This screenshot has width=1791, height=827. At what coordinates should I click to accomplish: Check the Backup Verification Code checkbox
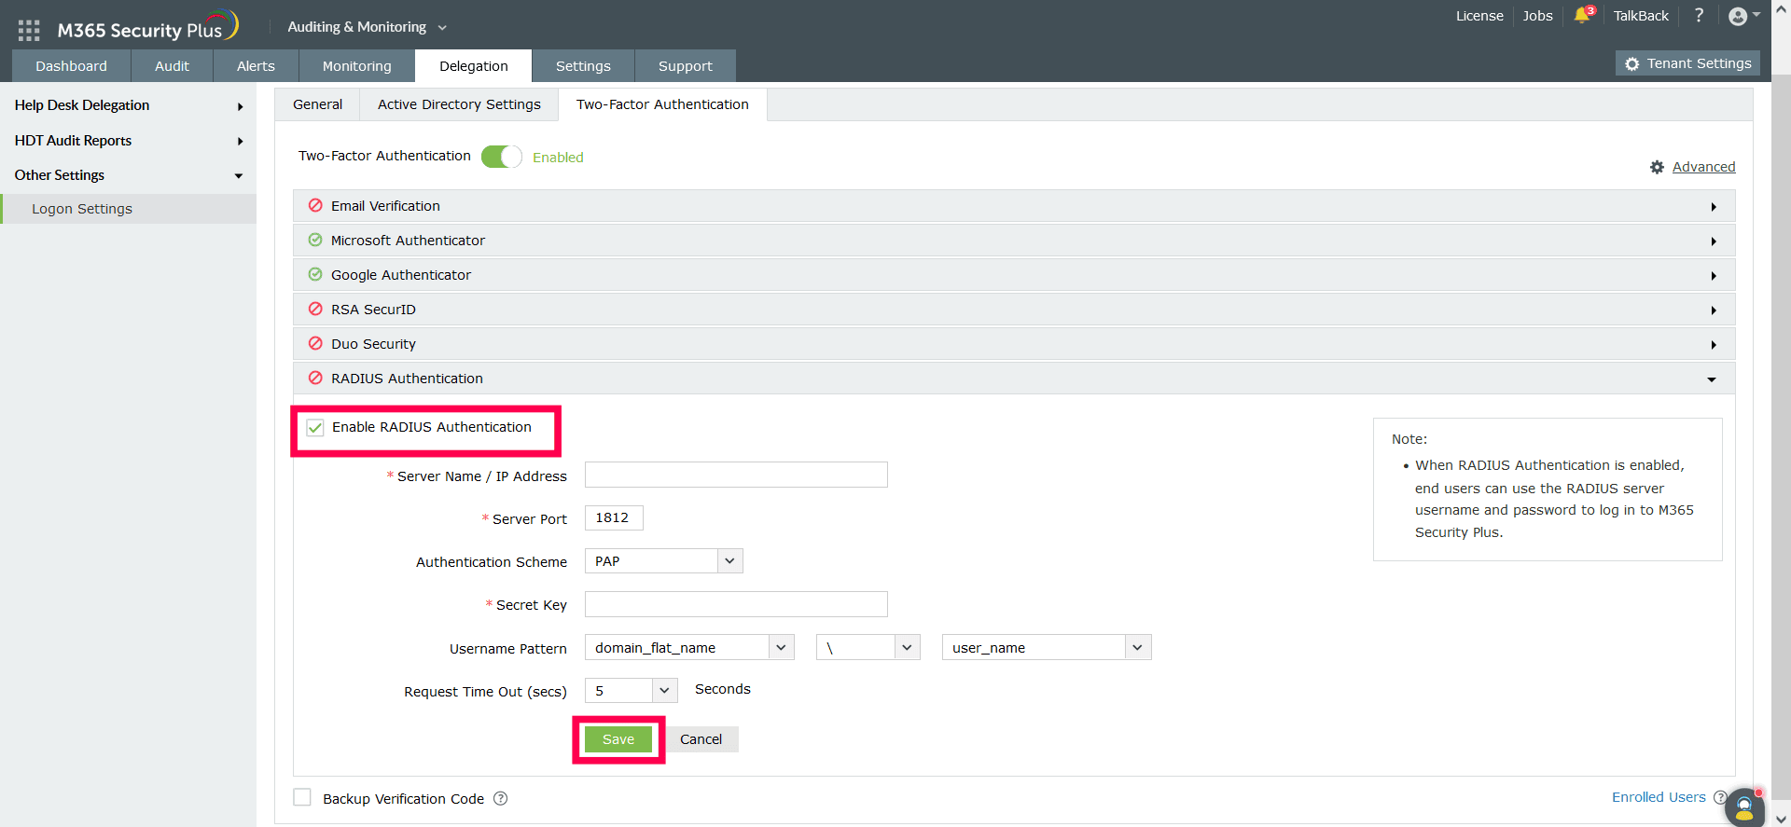click(302, 797)
